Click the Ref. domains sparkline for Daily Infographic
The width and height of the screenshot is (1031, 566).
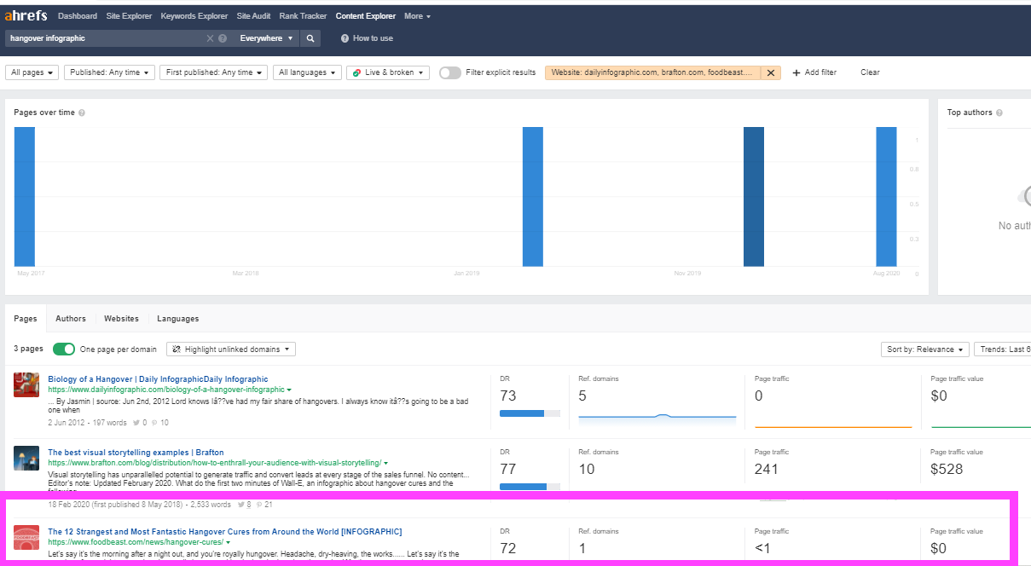657,418
